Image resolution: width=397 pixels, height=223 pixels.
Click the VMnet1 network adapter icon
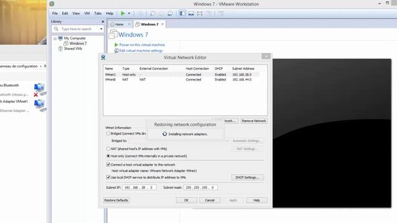[x=40, y=105]
